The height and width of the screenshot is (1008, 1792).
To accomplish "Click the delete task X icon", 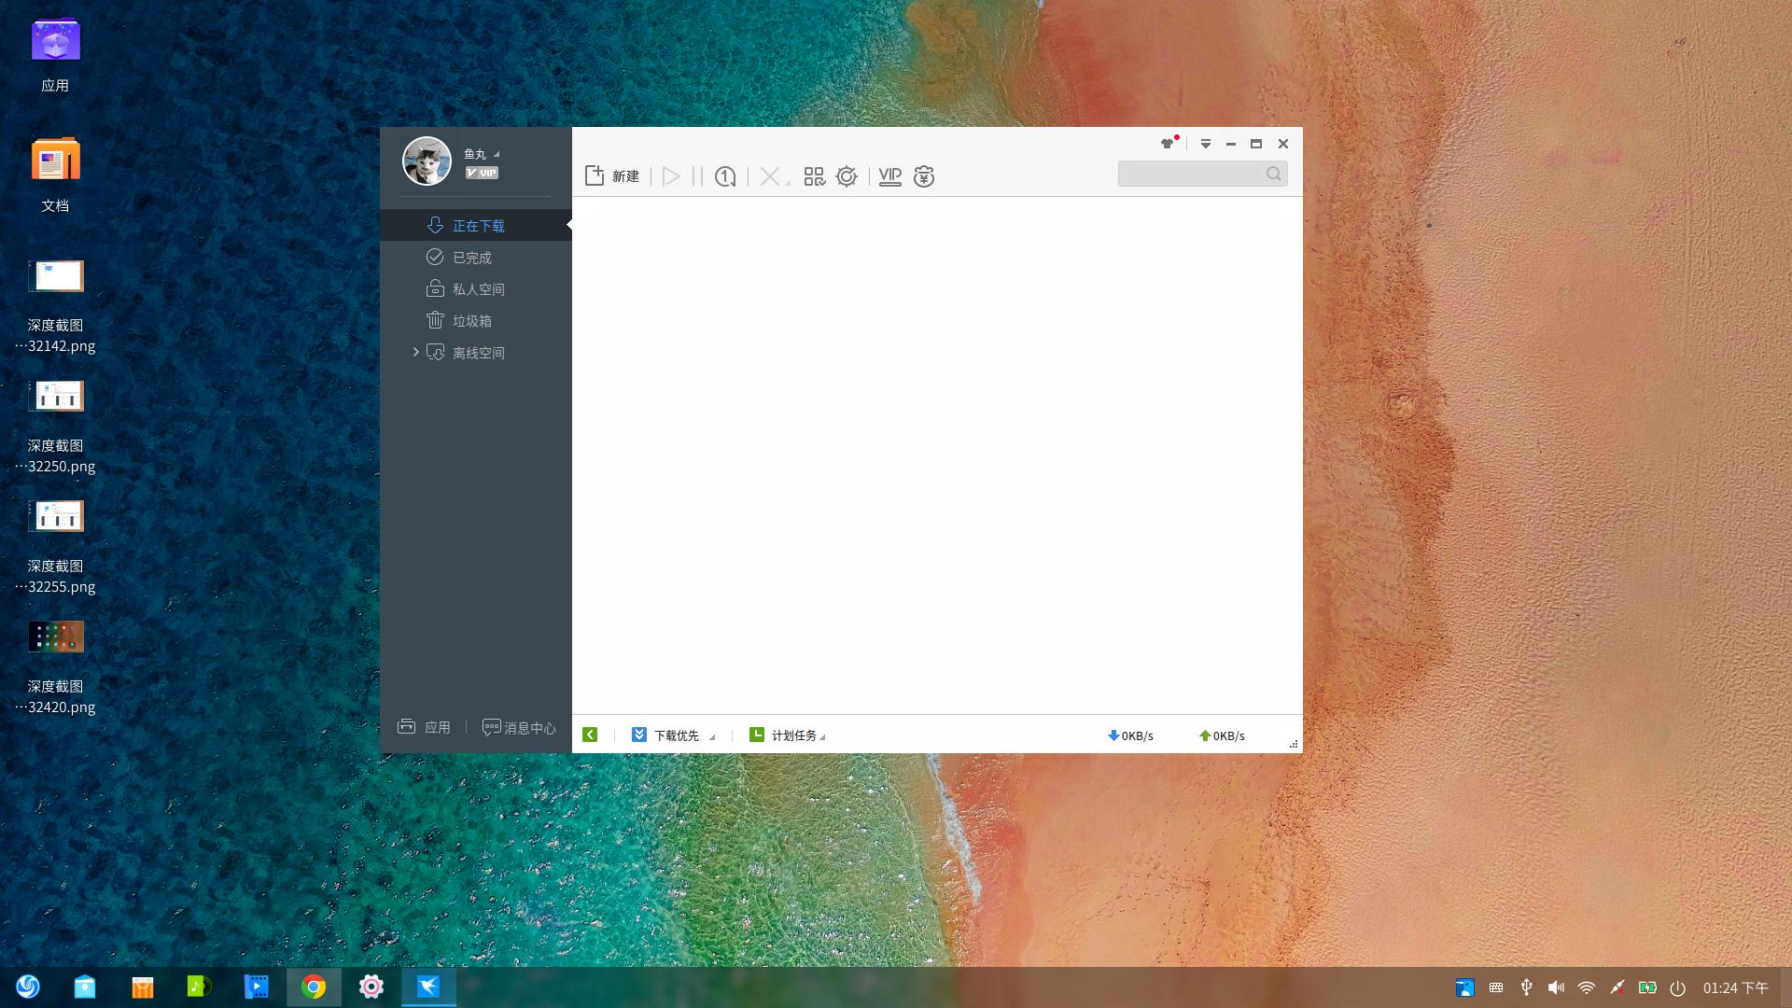I will click(770, 176).
